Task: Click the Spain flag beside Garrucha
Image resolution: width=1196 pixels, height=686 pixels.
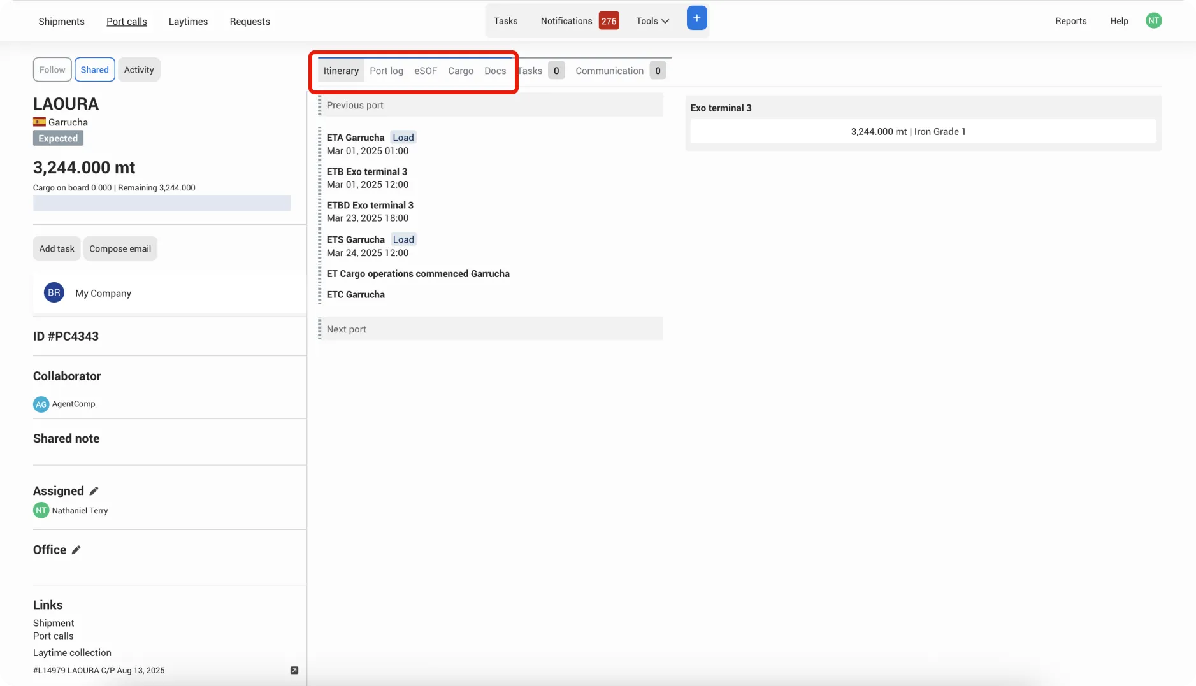Action: 40,122
